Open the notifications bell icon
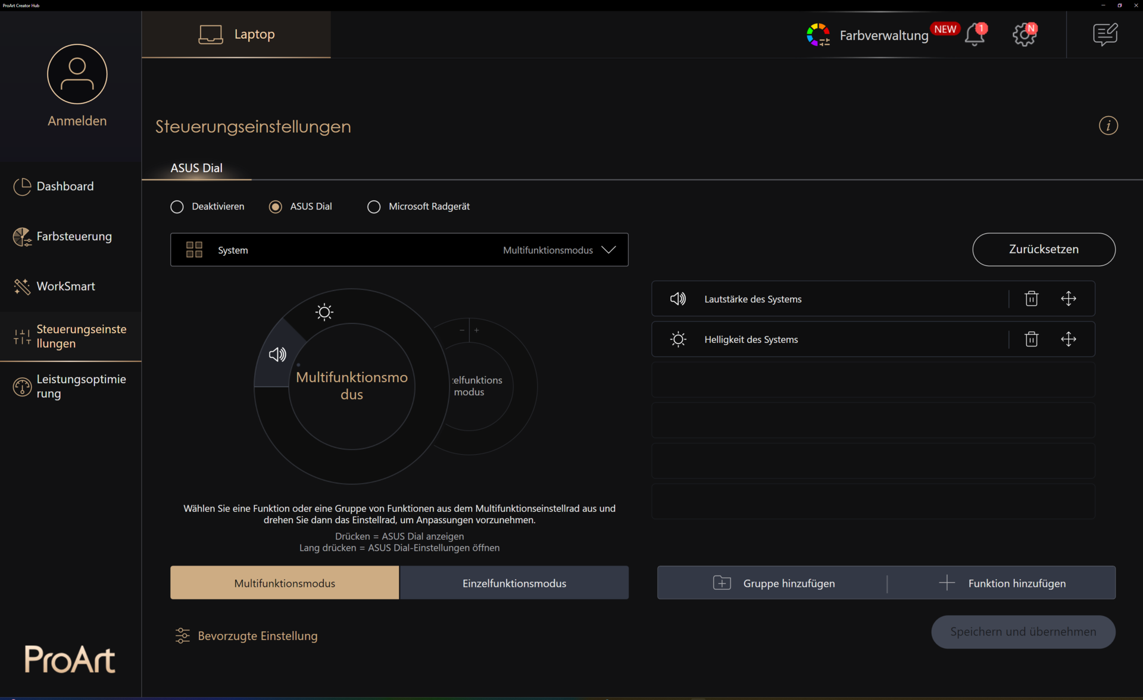Viewport: 1143px width, 700px height. (975, 35)
